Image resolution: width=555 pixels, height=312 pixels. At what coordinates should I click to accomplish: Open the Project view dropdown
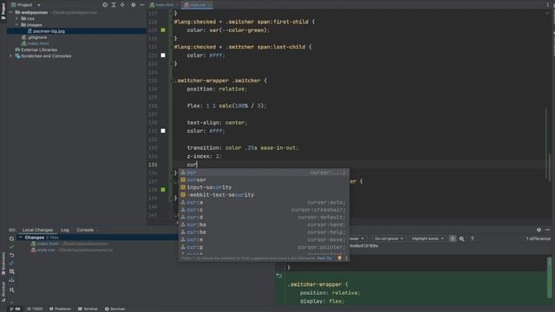coord(26,5)
